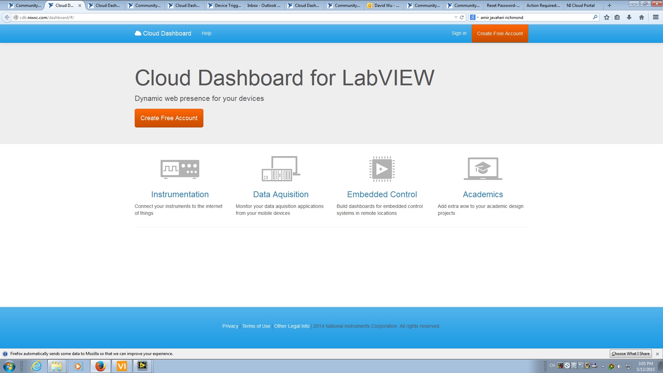This screenshot has width=663, height=373.
Task: Go back with the browser back arrow
Action: [7, 17]
